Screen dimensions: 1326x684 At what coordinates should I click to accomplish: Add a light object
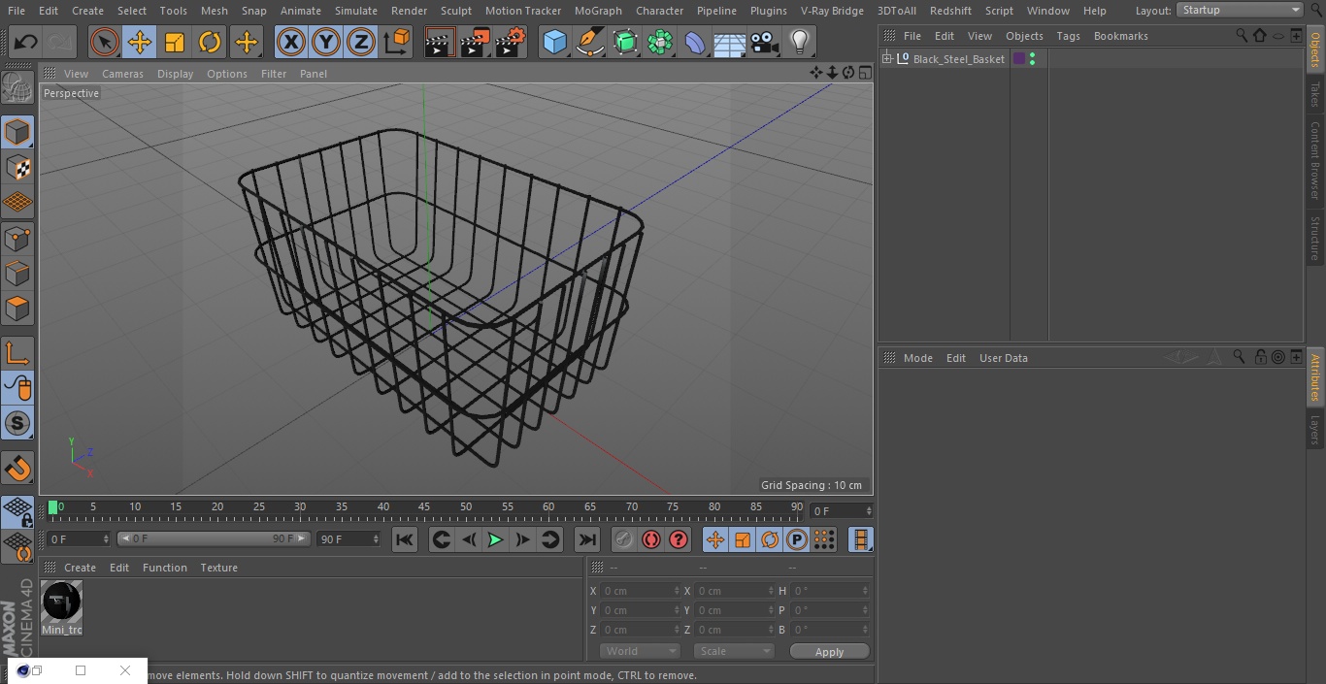coord(800,42)
